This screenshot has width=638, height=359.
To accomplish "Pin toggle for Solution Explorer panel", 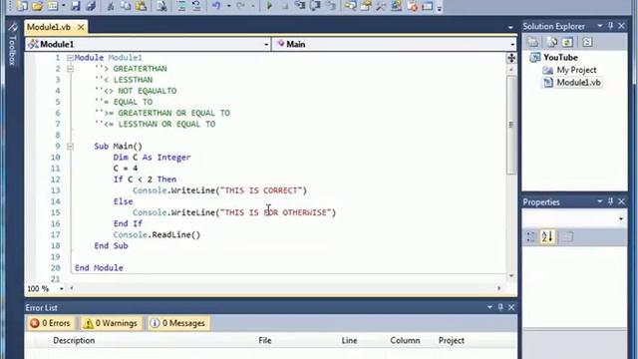I will pyautogui.click(x=610, y=26).
